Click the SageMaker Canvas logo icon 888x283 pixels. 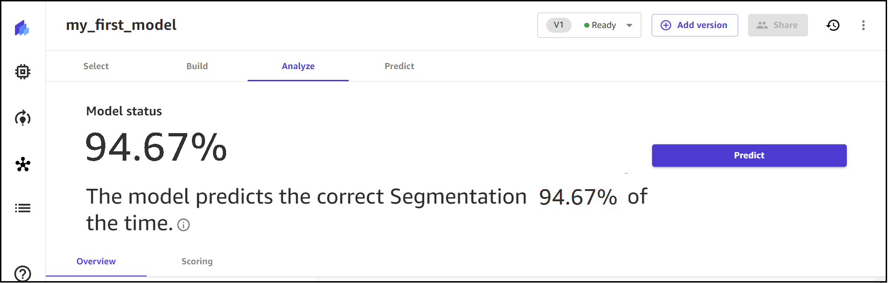coord(22,28)
